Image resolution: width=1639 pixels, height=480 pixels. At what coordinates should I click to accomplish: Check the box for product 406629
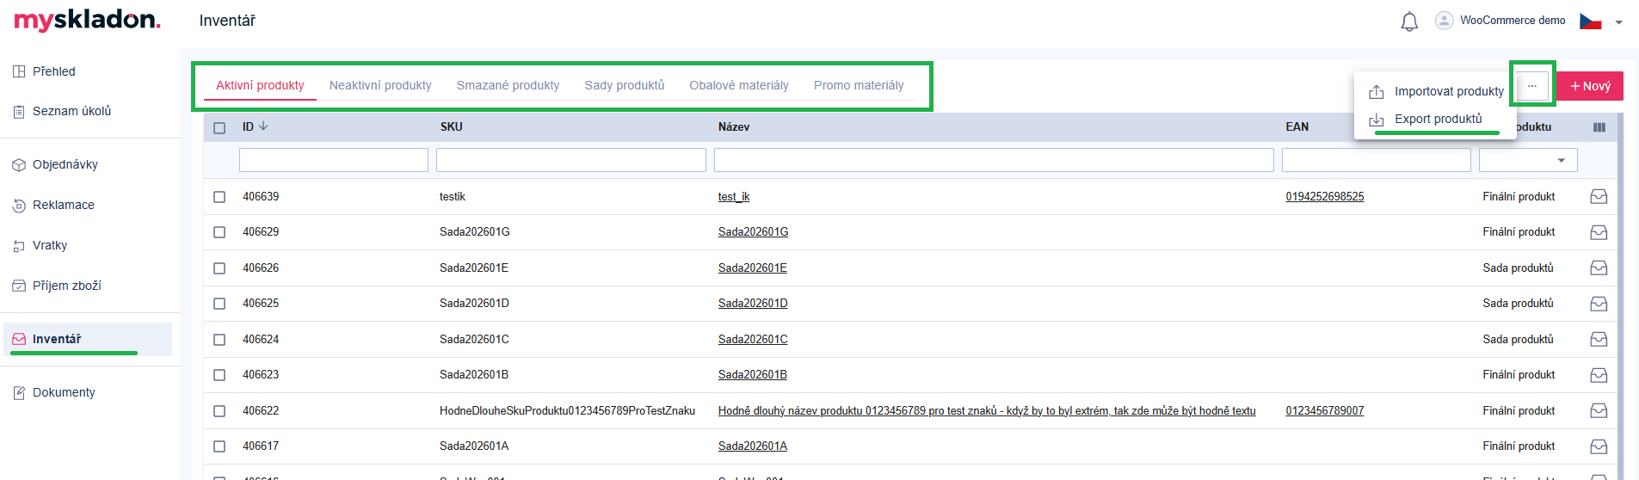pos(219,232)
